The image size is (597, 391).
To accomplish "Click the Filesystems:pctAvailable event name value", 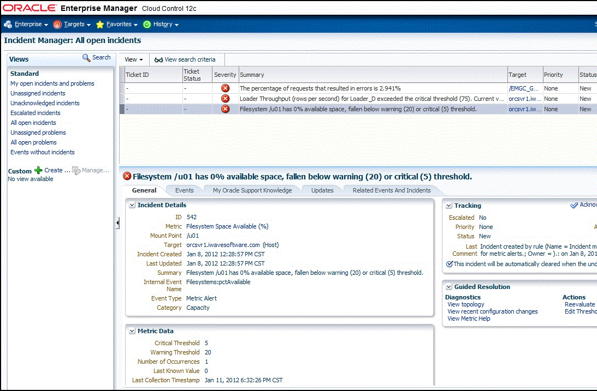I will (218, 282).
